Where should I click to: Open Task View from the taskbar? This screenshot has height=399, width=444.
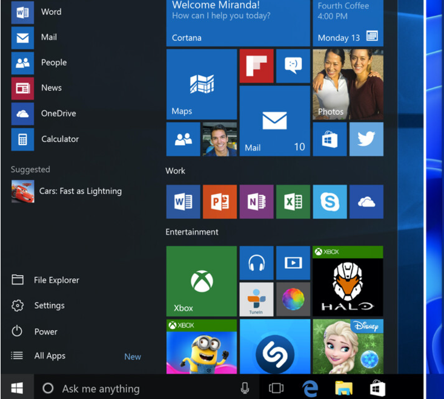coord(276,388)
